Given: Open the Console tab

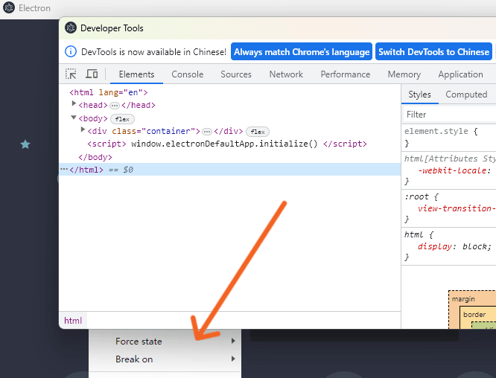Looking at the screenshot, I should tap(187, 74).
